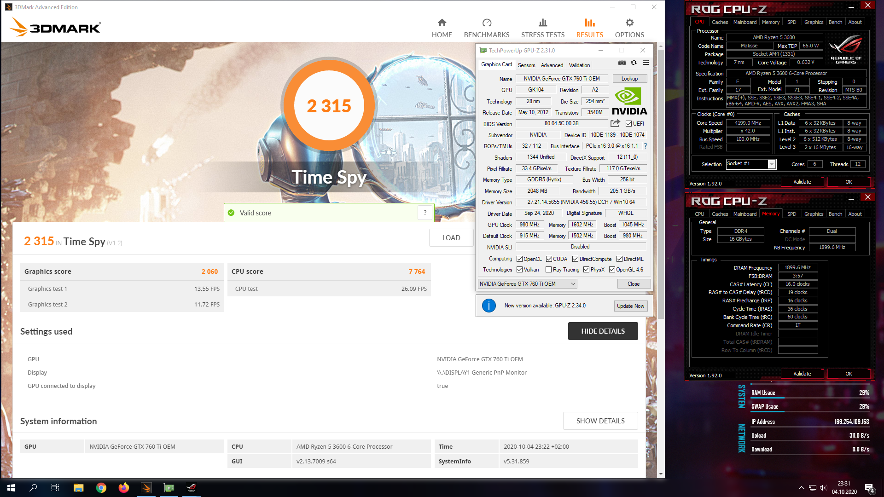Switch to ROG CPU-Z taskbar icon

192,488
